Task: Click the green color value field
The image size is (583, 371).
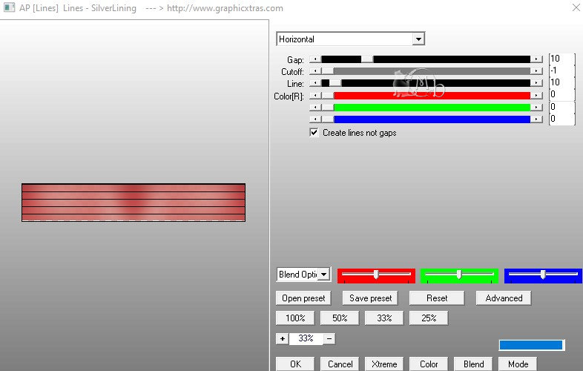Action: 561,107
